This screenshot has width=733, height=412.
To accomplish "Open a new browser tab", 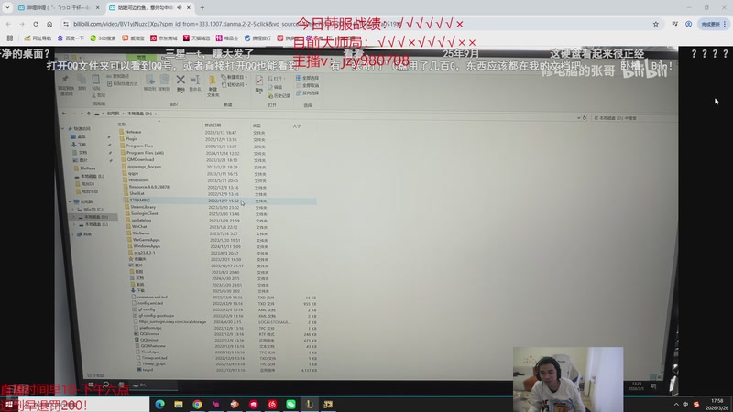I will (x=202, y=7).
